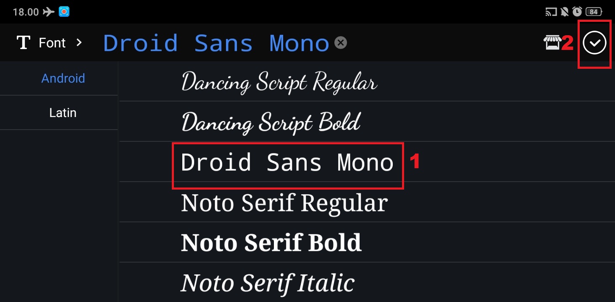
Task: Tap the checkmark confirm icon
Action: click(594, 43)
